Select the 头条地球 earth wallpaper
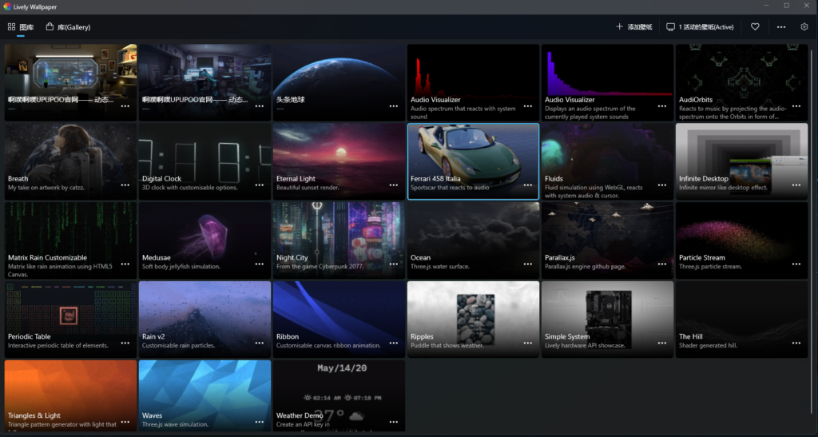 [339, 82]
